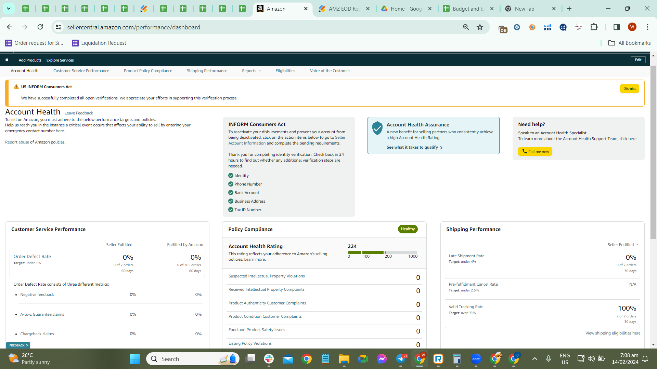The image size is (657, 369).
Task: Click the Edit button in top bar
Action: (638, 60)
